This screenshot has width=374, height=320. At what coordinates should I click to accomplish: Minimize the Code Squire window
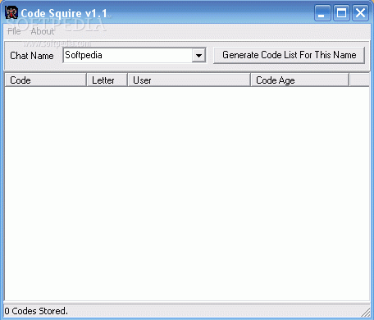tap(322, 13)
